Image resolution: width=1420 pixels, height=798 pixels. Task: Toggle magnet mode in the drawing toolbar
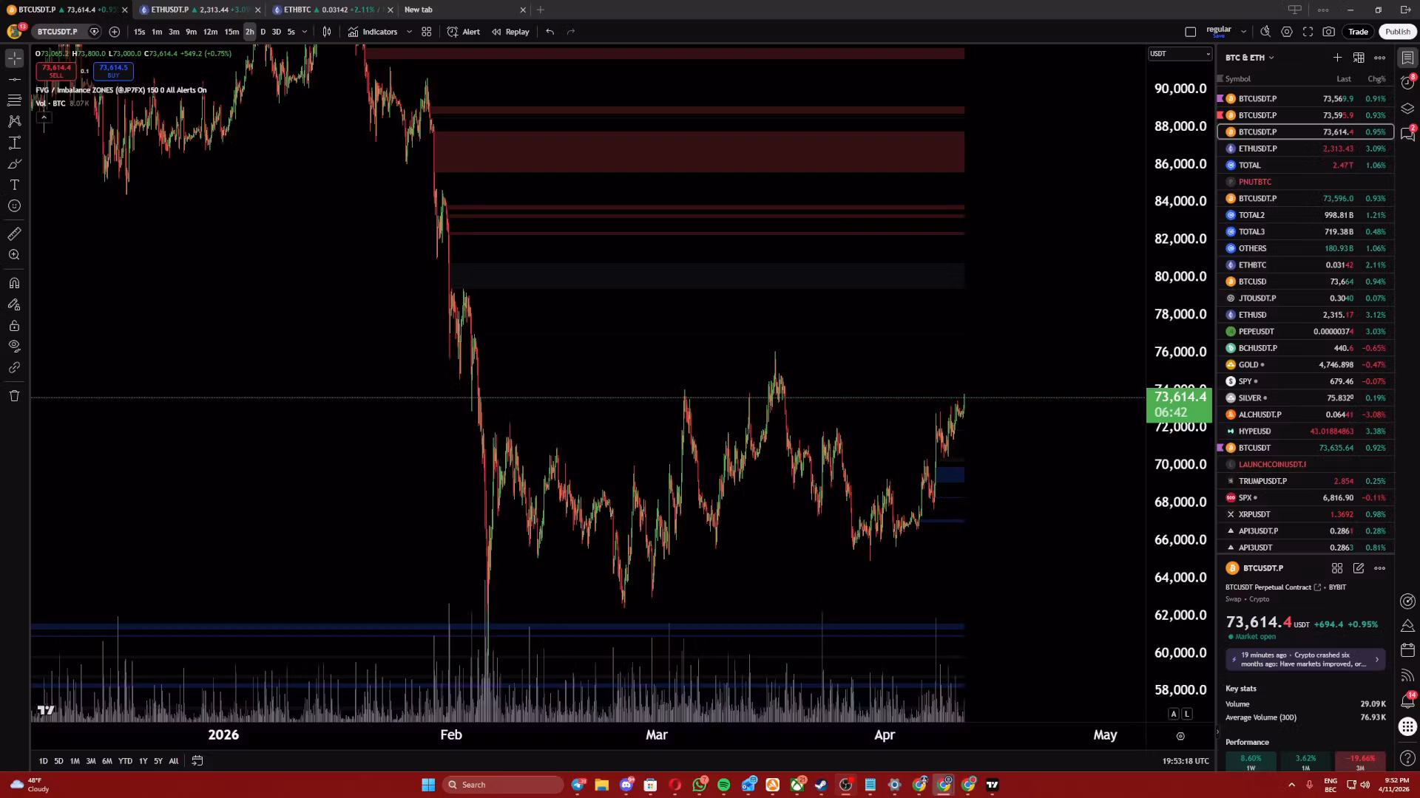(14, 283)
